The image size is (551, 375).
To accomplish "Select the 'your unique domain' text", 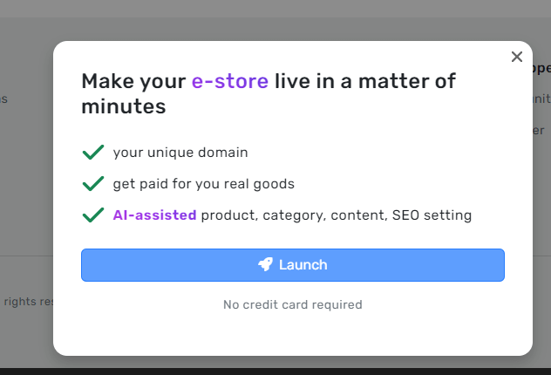I will pyautogui.click(x=180, y=153).
